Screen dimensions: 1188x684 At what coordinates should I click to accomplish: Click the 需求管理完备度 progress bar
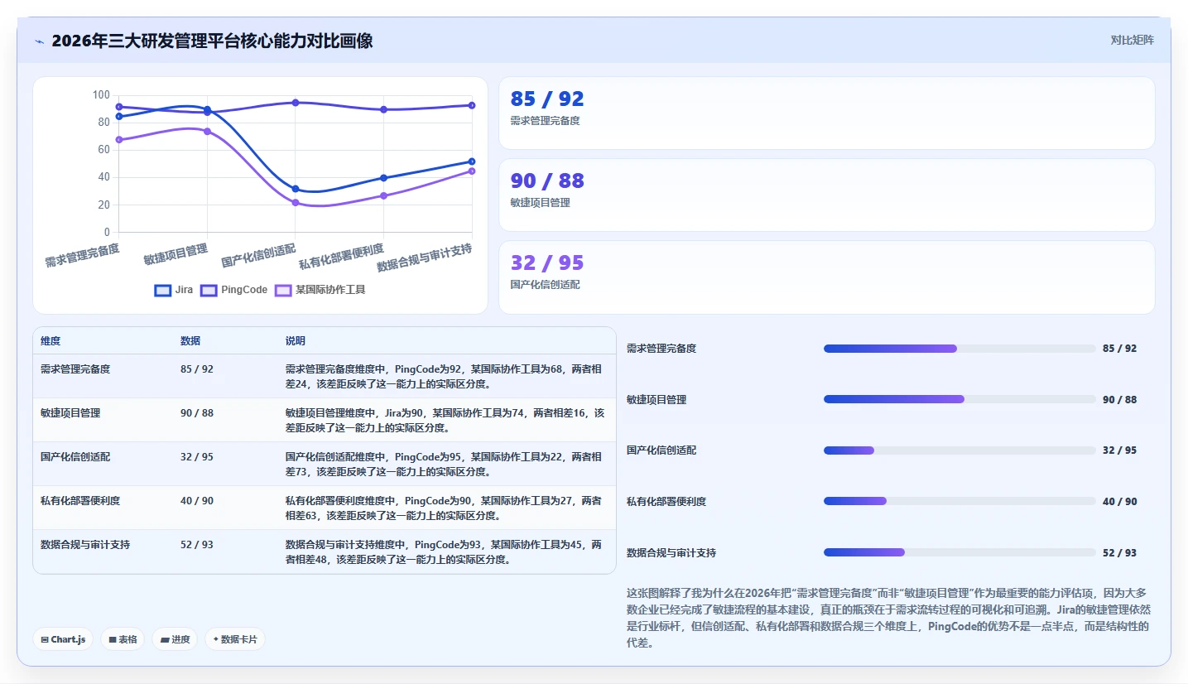point(960,349)
